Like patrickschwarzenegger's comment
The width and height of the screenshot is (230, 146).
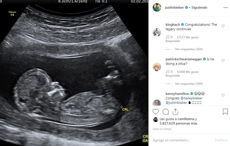click(x=223, y=61)
